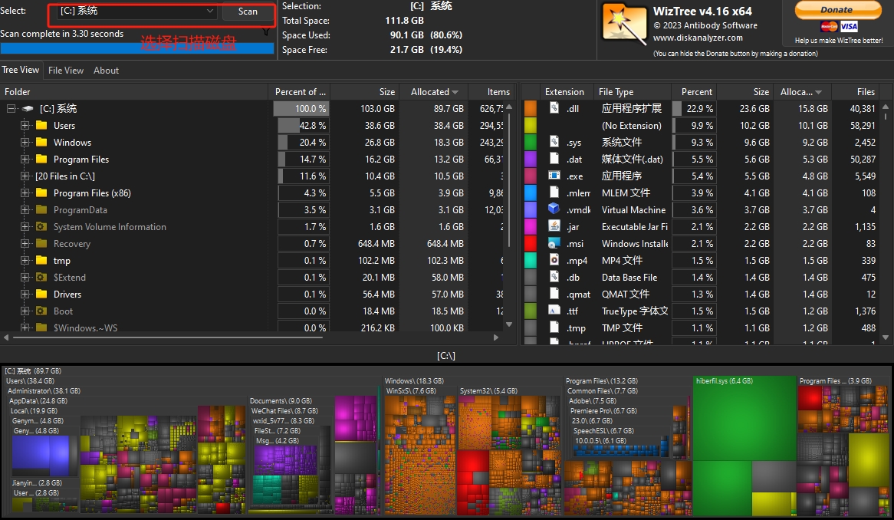
Task: Open the About tab
Action: tap(106, 71)
